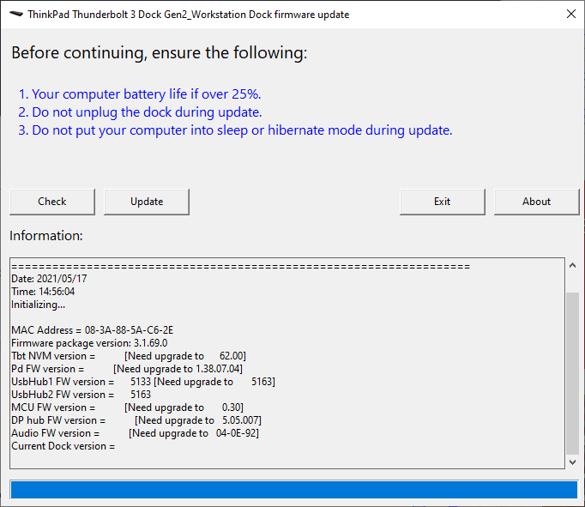Click the Check button
Viewport: 585px width, 507px height.
click(52, 202)
